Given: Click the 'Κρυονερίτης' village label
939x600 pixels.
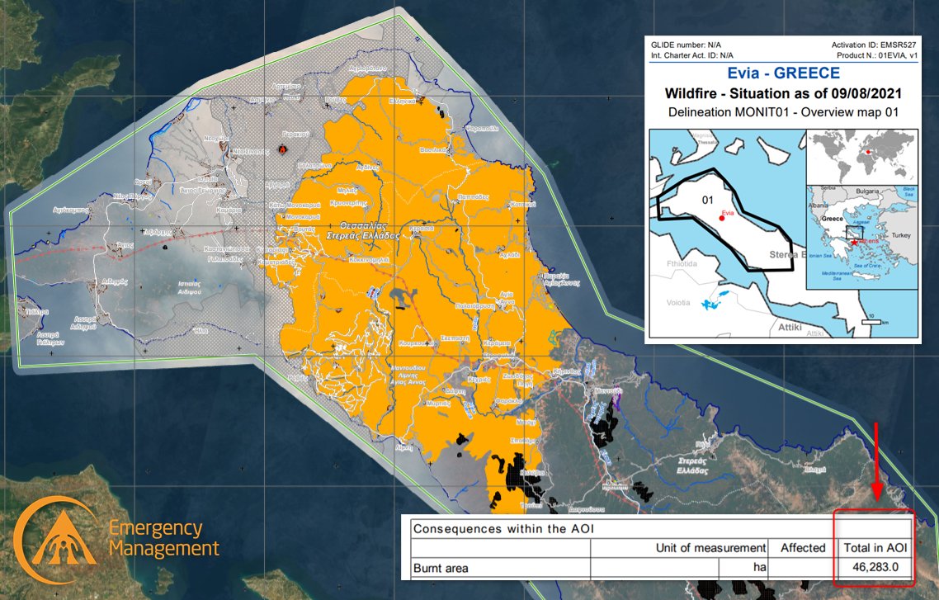Looking at the screenshot, I should tap(348, 203).
